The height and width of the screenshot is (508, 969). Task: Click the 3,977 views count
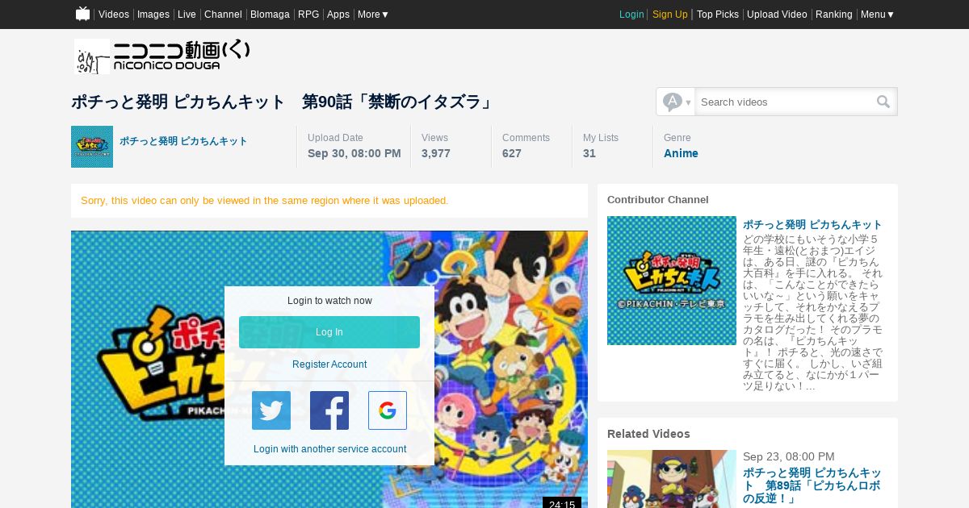pos(436,153)
